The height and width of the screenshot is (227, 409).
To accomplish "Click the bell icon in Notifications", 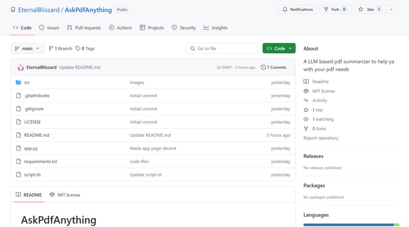I will [285, 9].
